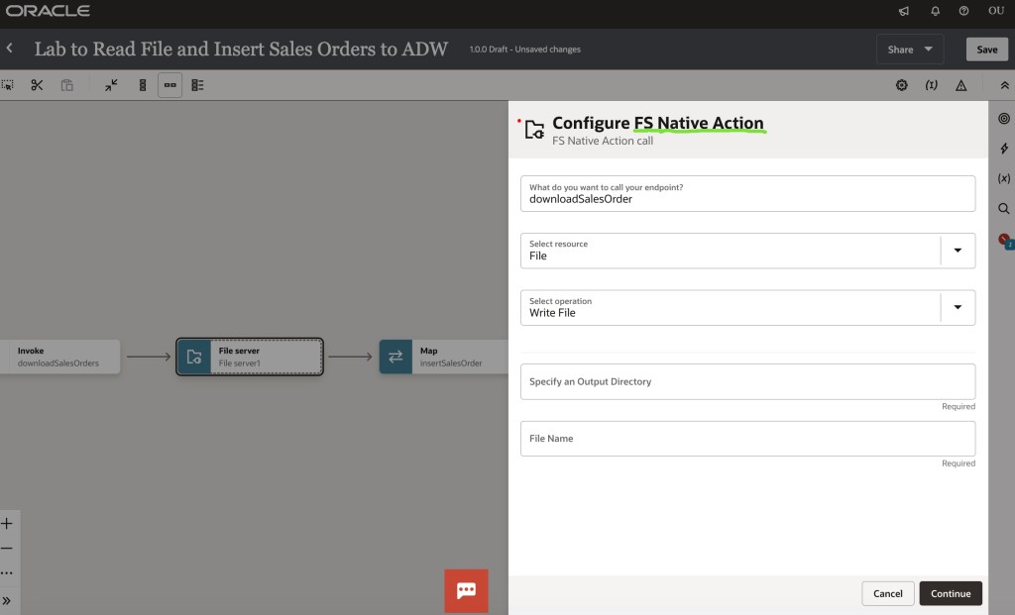This screenshot has width=1015, height=615.
Task: Toggle the pseudo-code list view
Action: tap(197, 85)
